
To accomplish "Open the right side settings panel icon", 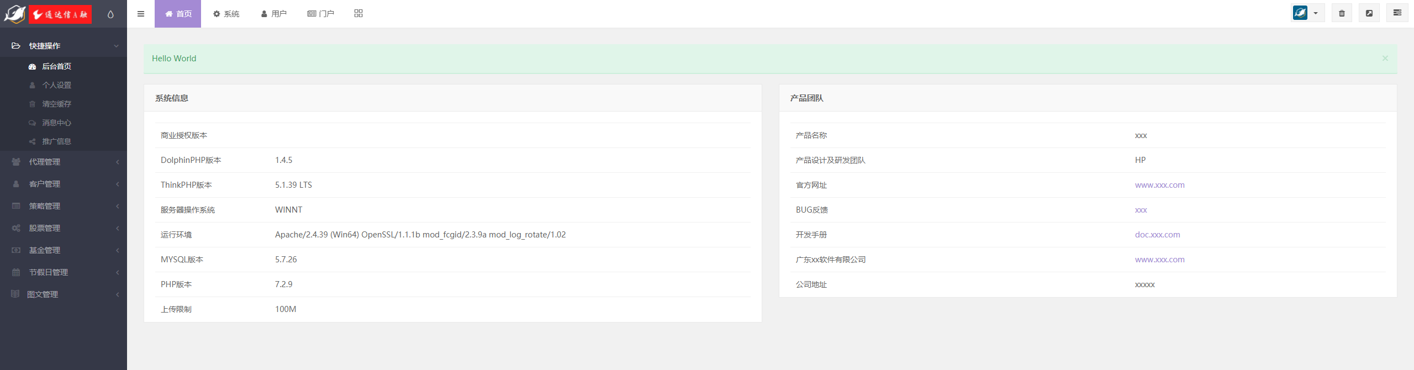I will 1397,13.
